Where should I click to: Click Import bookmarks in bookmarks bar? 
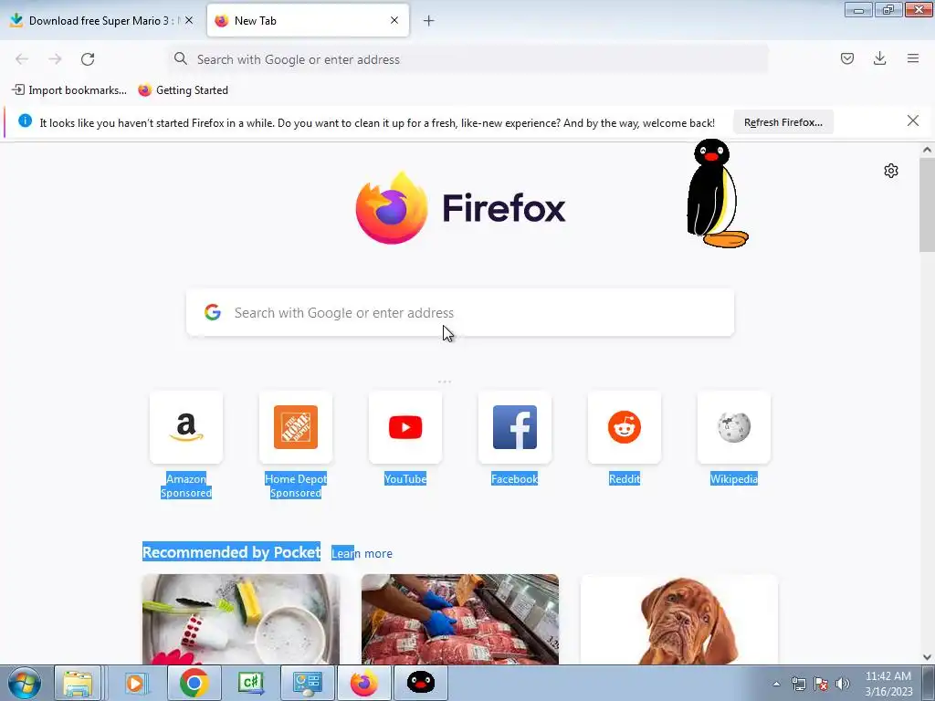[x=69, y=90]
